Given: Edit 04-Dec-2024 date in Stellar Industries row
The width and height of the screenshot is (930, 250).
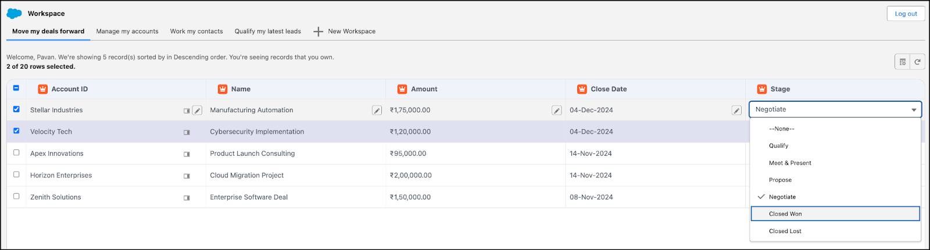Looking at the screenshot, I should [x=736, y=110].
